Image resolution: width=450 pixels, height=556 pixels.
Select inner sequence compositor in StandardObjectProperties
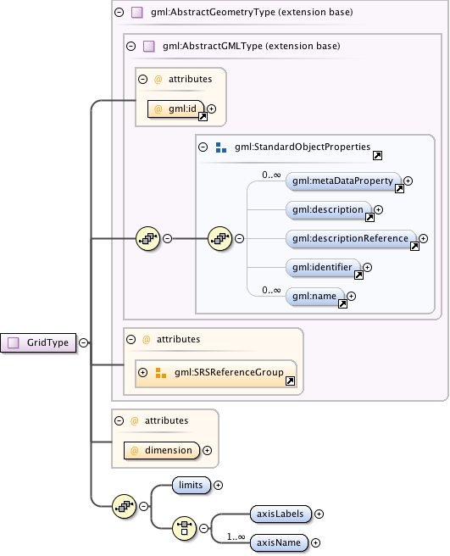pos(219,238)
